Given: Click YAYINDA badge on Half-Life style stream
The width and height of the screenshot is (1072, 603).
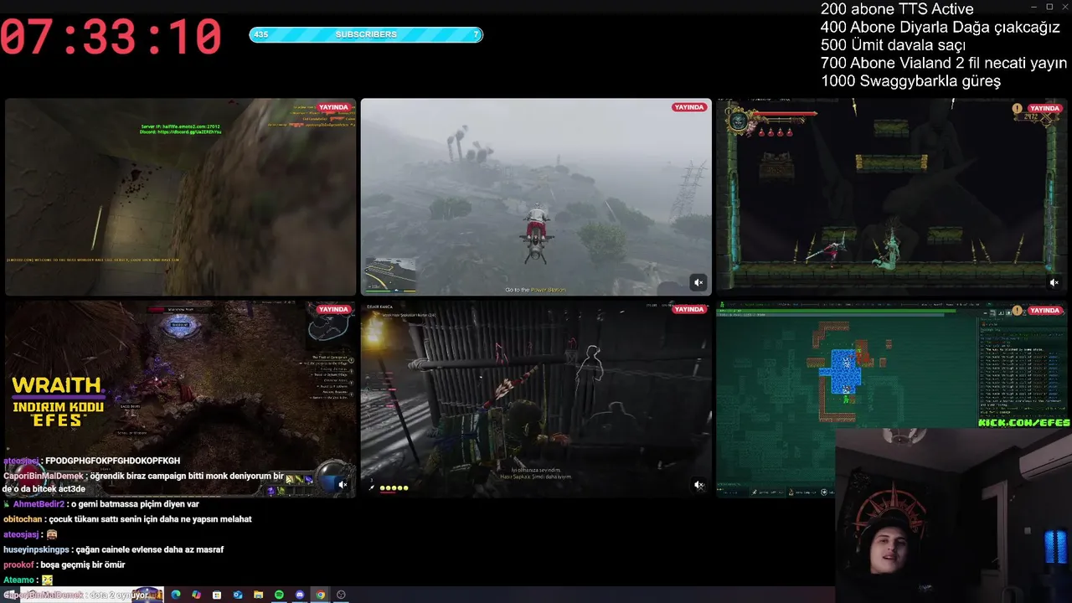Looking at the screenshot, I should pos(333,107).
